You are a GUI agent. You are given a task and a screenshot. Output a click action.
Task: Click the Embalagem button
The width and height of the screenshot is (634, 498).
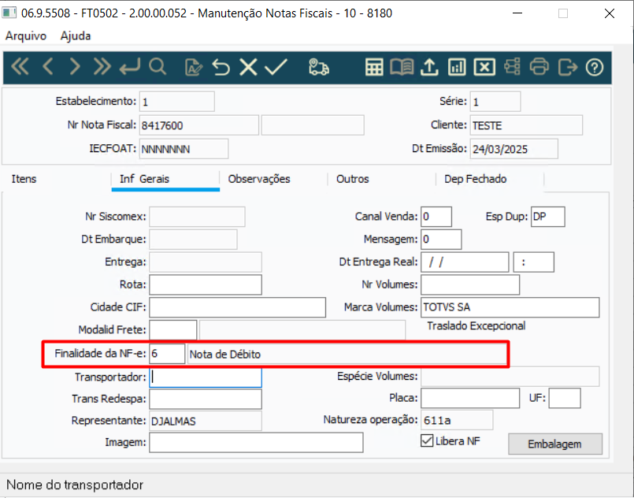[554, 444]
